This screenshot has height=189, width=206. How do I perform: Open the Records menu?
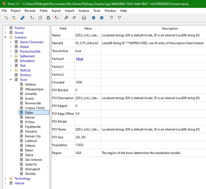tap(30, 11)
